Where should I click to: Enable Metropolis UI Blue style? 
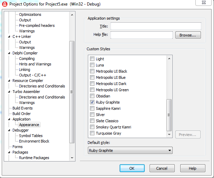coord(92,77)
